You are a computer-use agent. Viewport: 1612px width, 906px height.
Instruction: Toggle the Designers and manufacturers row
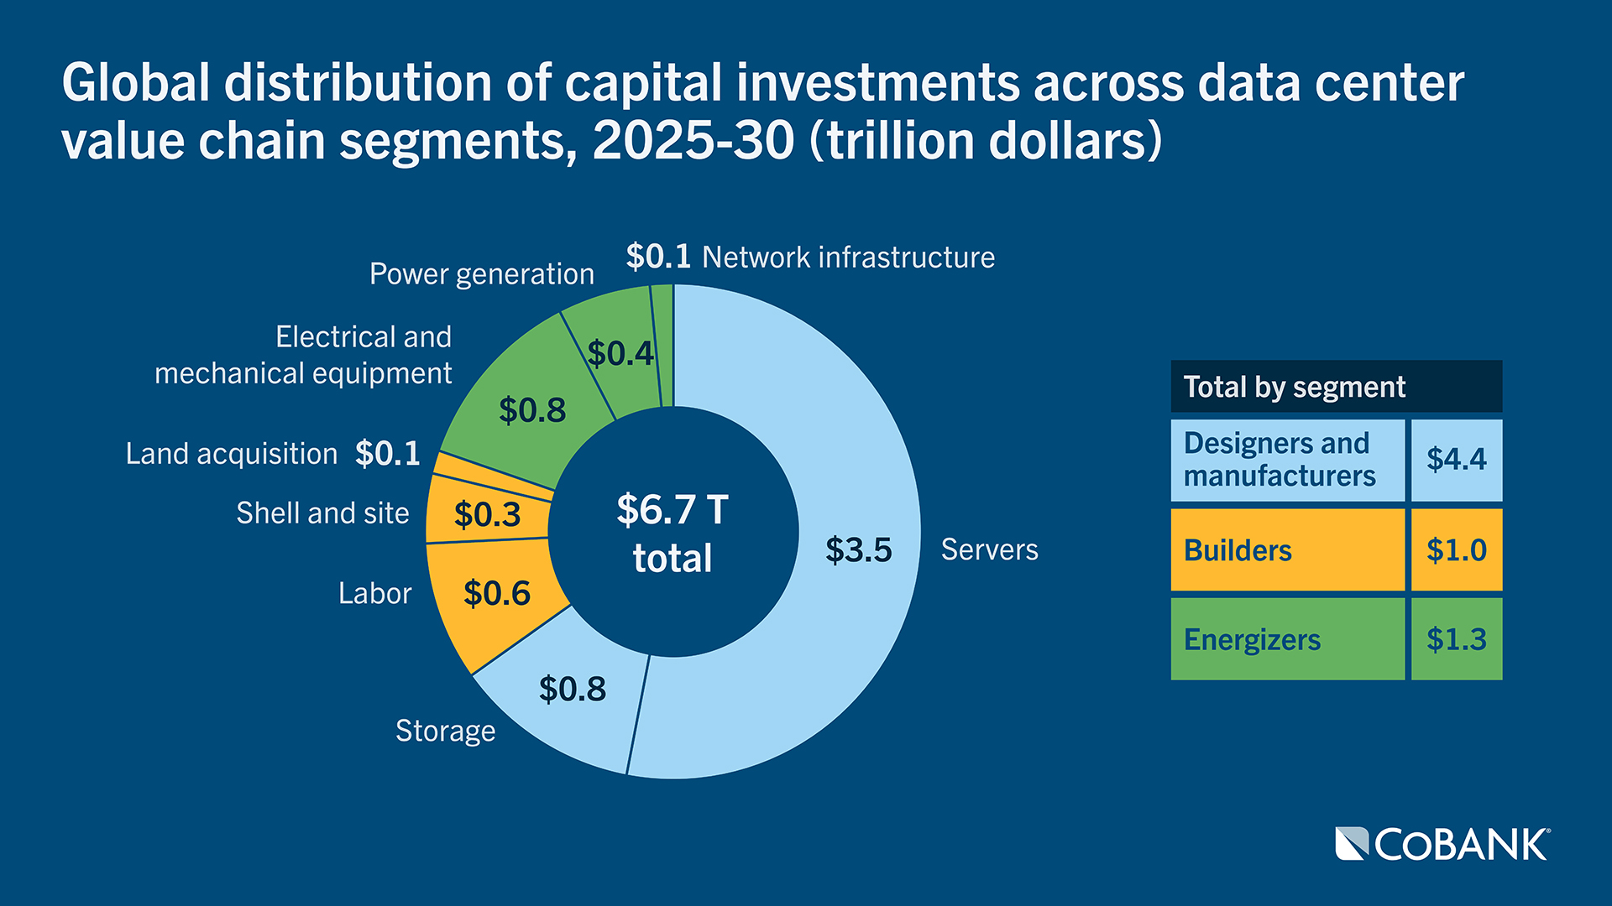pos(1287,460)
